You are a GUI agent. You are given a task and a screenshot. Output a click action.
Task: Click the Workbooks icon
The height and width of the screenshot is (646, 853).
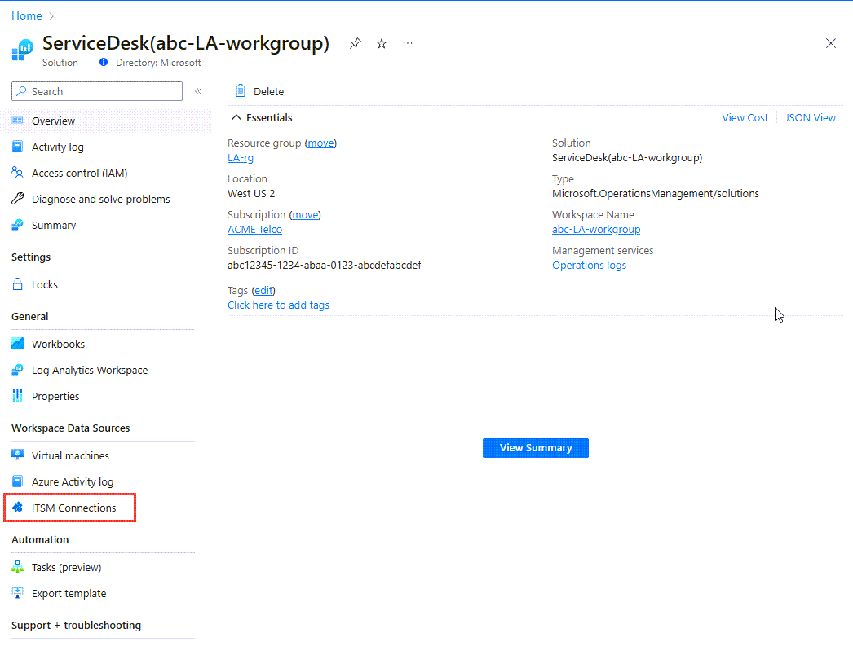coord(17,344)
